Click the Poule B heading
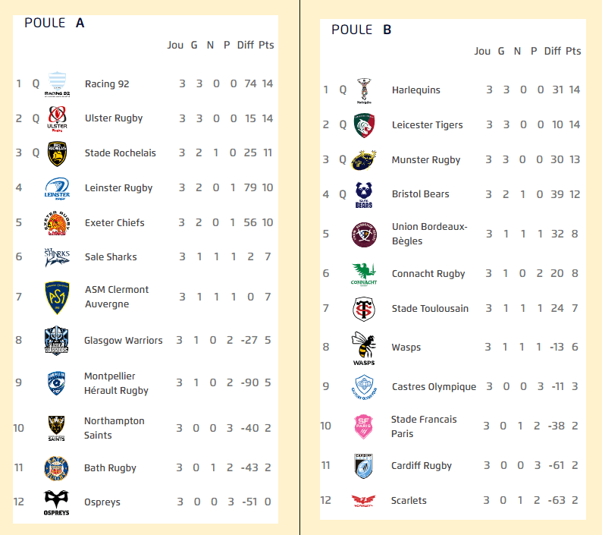Screen dimensions: 602x535 click(x=361, y=30)
